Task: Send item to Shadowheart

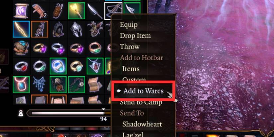Action: click(x=142, y=124)
